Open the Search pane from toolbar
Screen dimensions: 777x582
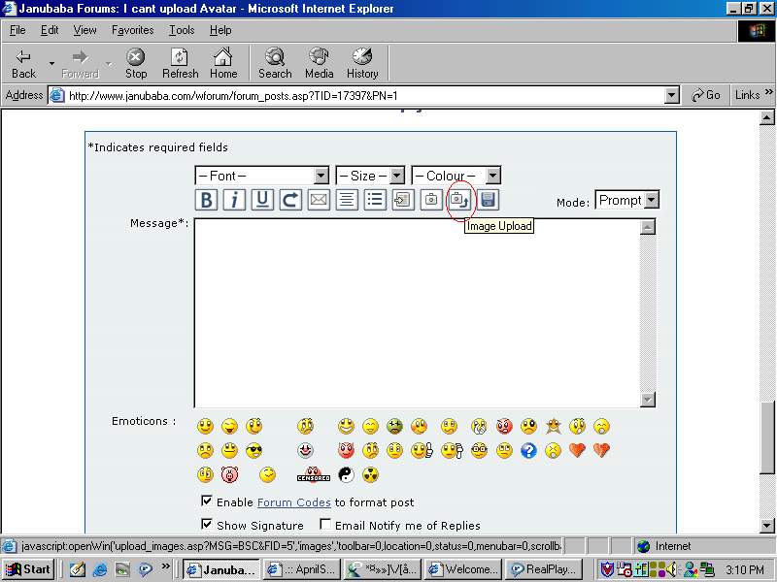coord(275,64)
